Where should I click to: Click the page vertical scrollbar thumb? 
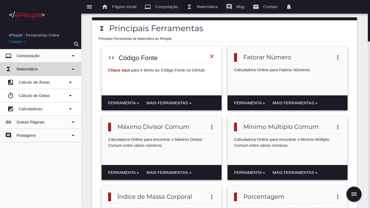(x=369, y=21)
